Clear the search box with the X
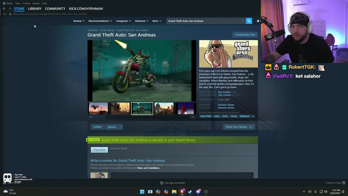Viewport: 348px width, 196px height. [x=243, y=21]
